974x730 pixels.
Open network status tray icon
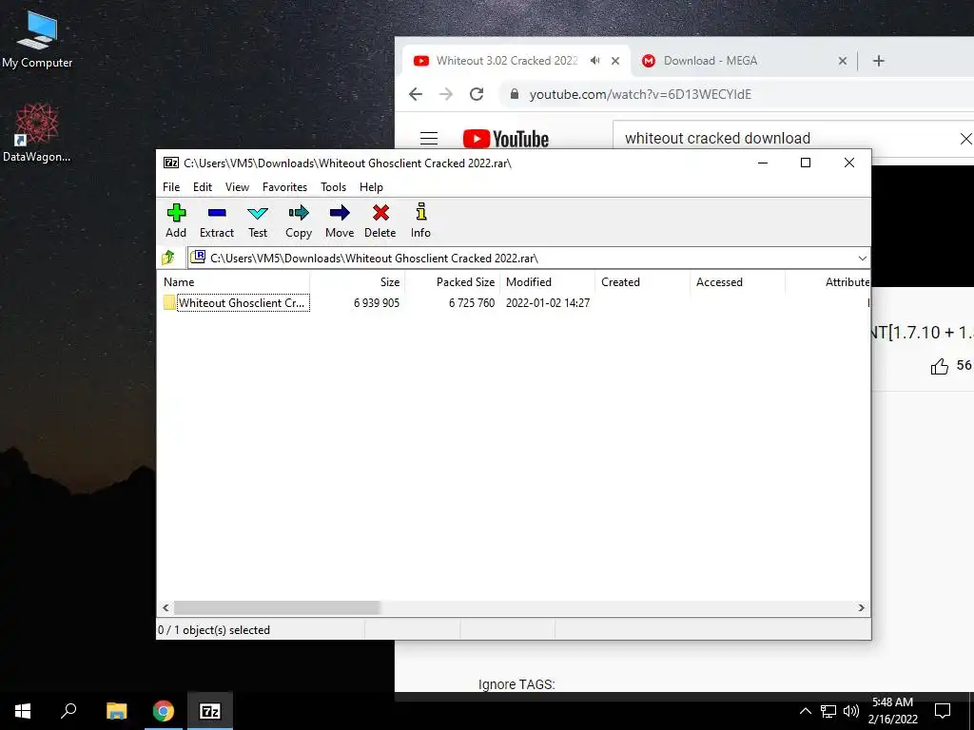[828, 711]
